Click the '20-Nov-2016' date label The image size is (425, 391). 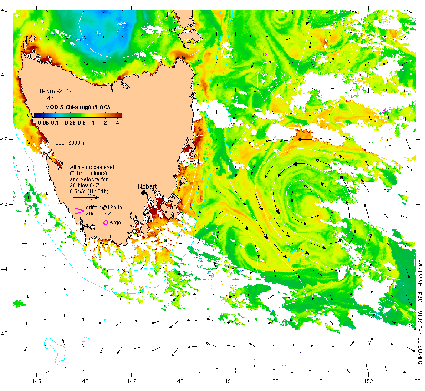(x=55, y=91)
